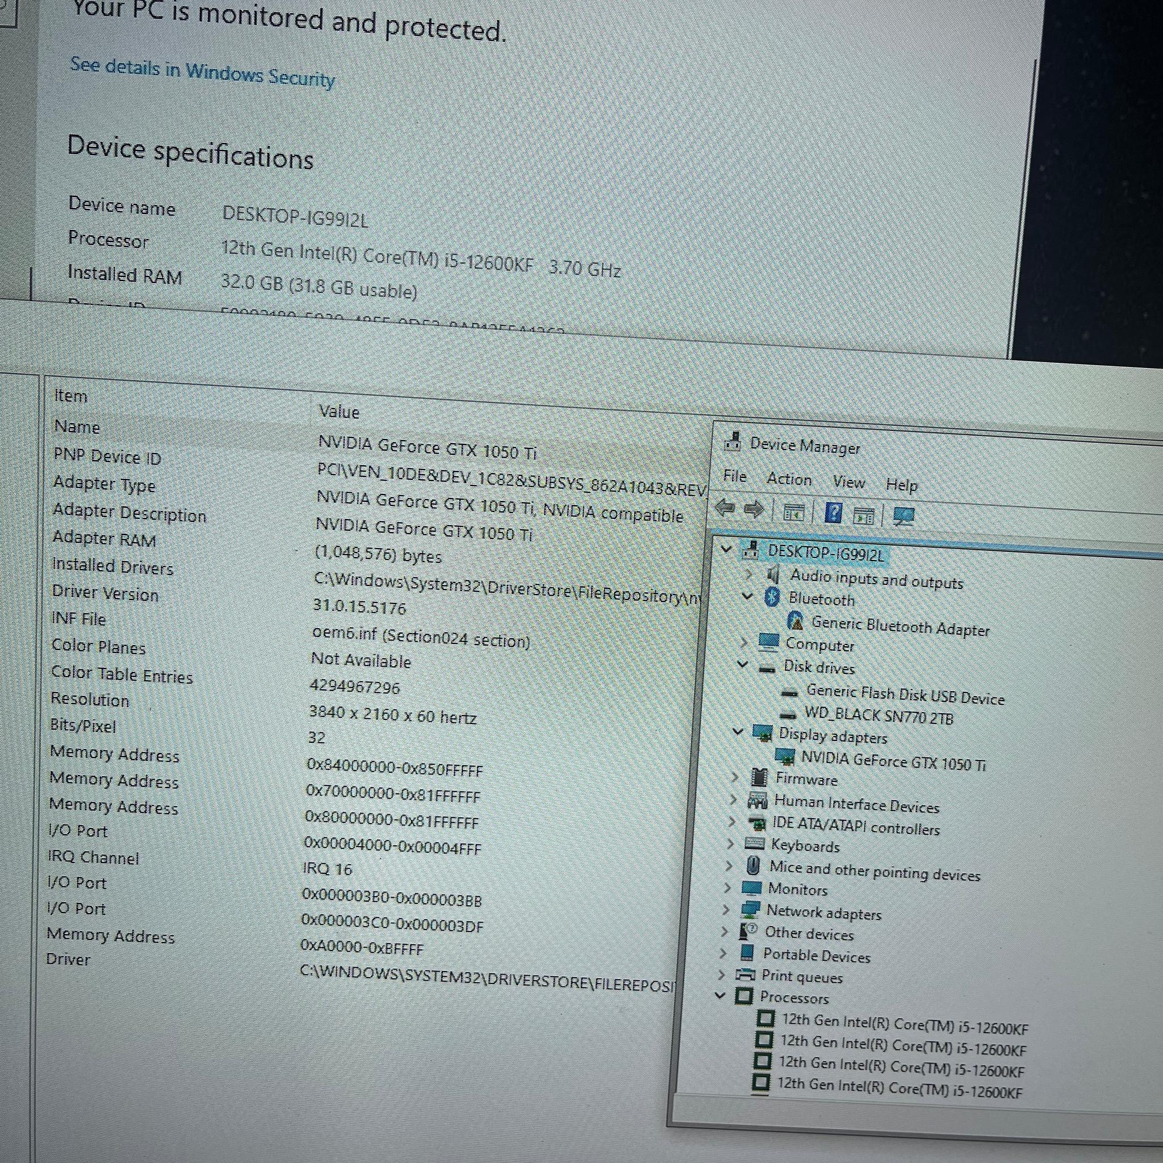
Task: Collapse the Processors node
Action: click(719, 995)
